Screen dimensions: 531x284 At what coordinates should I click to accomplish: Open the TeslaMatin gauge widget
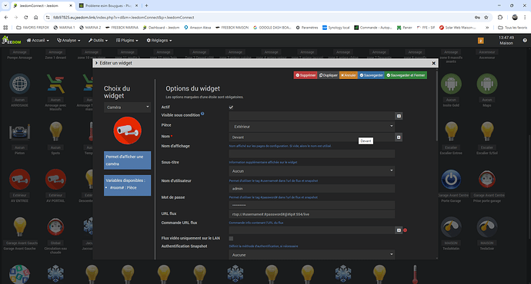pos(451,226)
